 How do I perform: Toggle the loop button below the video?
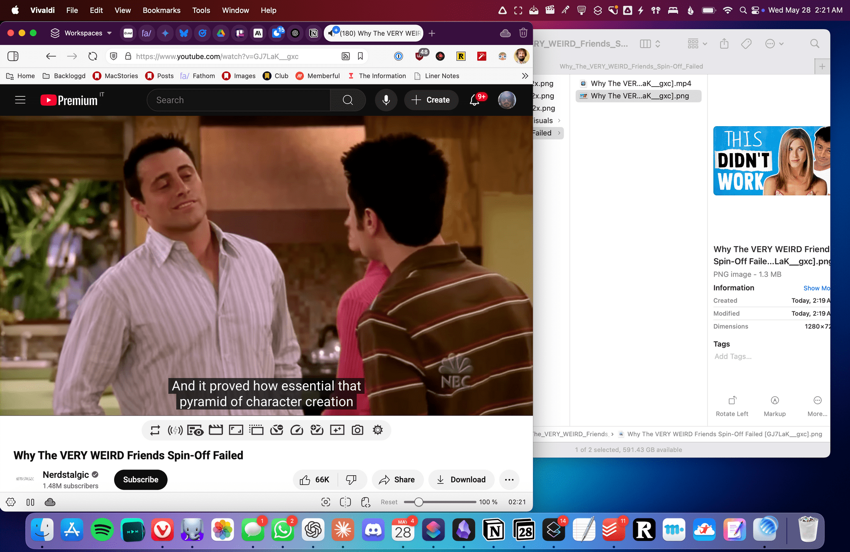155,430
